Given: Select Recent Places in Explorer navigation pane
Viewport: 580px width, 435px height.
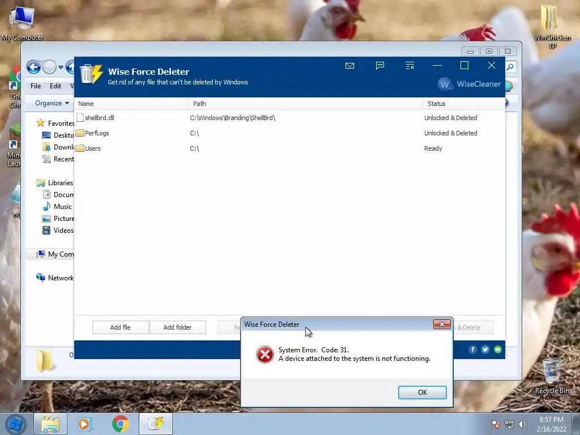Looking at the screenshot, I should 58,159.
